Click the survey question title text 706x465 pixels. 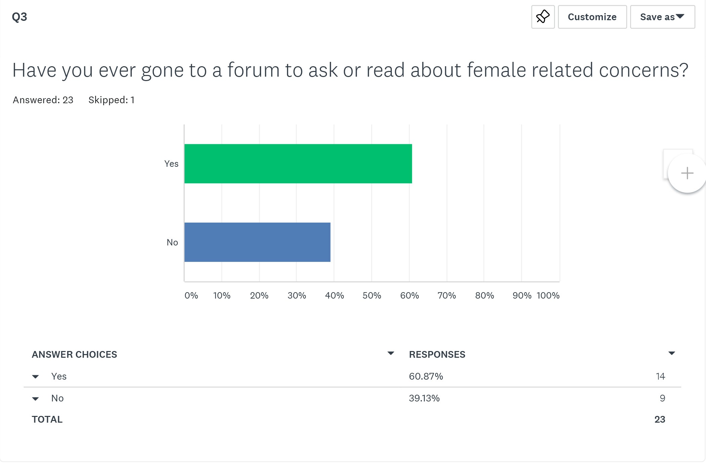click(x=350, y=70)
